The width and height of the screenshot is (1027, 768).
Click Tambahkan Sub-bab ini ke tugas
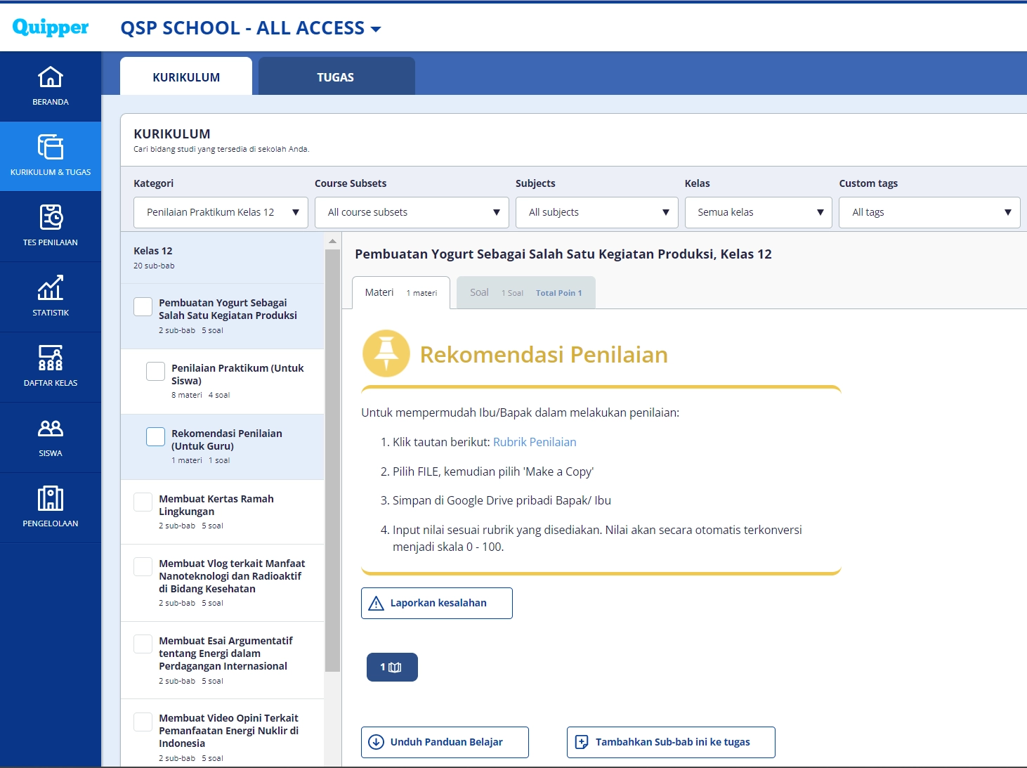(671, 742)
